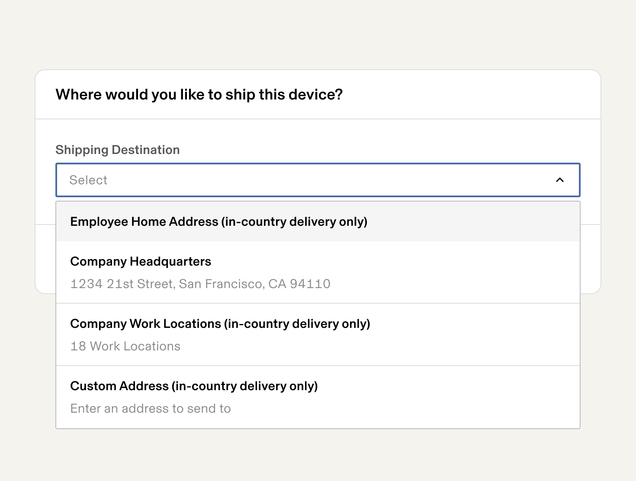
Task: Select Company Headquarters option
Action: click(x=318, y=272)
